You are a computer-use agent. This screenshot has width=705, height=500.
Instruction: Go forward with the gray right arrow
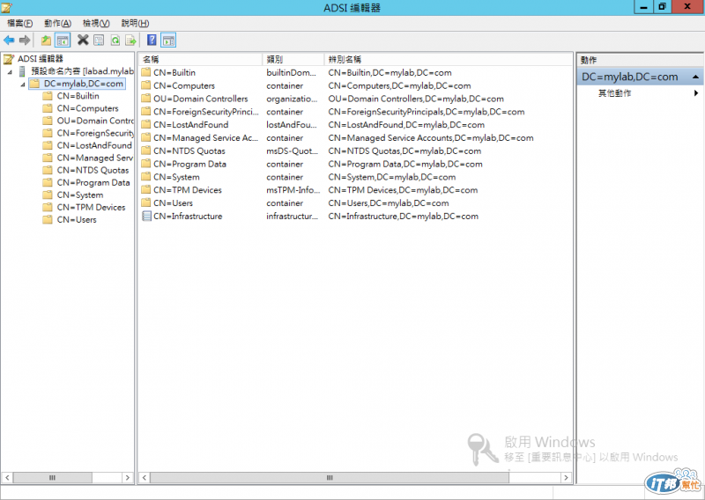(x=25, y=40)
